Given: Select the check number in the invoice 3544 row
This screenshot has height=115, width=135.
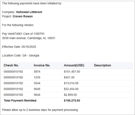Looking at the screenshot, I should point(13,83).
